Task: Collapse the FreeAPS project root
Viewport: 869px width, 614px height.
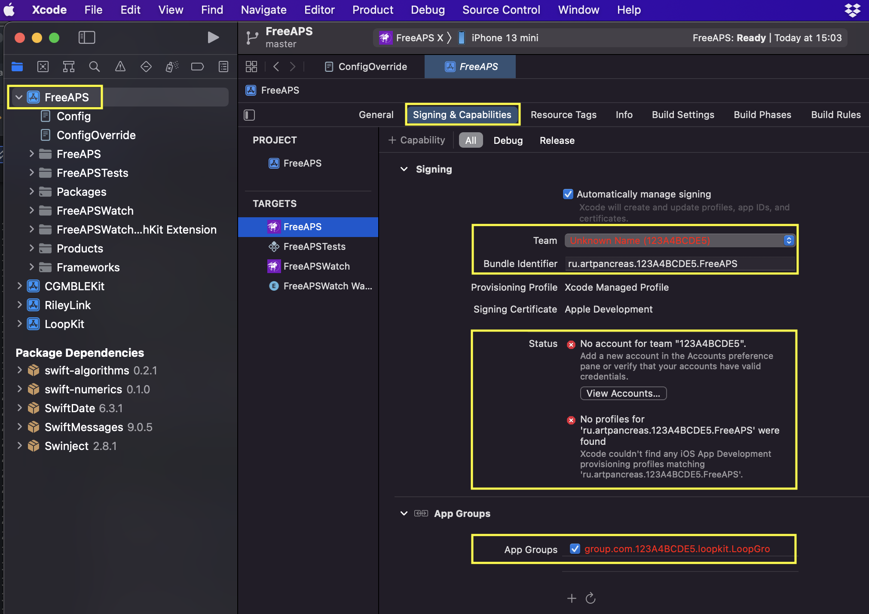Action: [x=19, y=97]
